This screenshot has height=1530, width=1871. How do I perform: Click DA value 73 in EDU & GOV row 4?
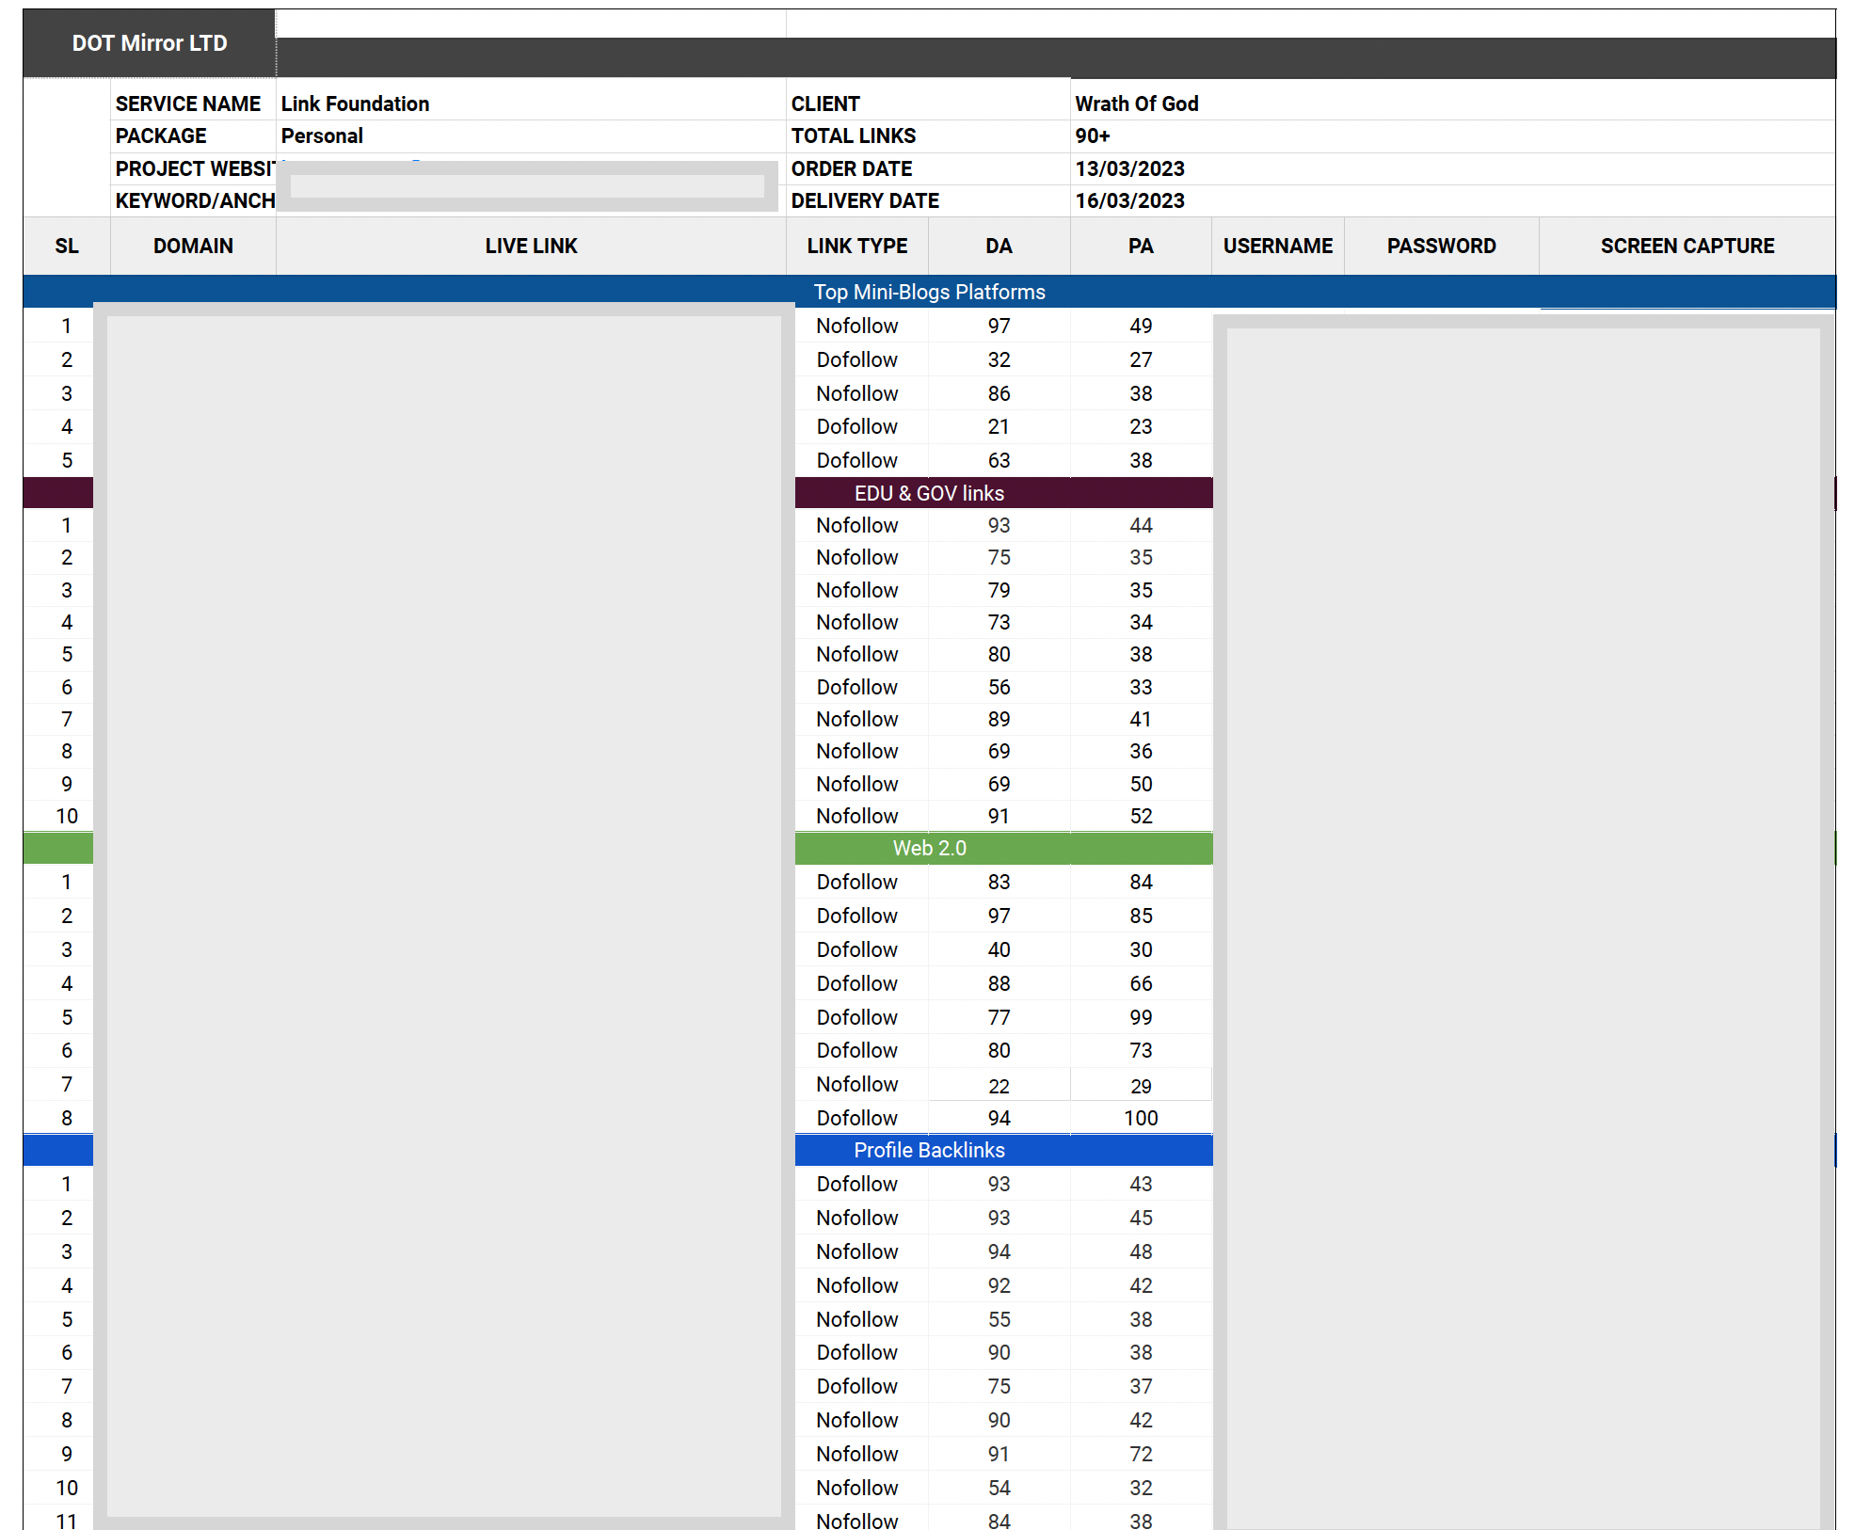[999, 622]
